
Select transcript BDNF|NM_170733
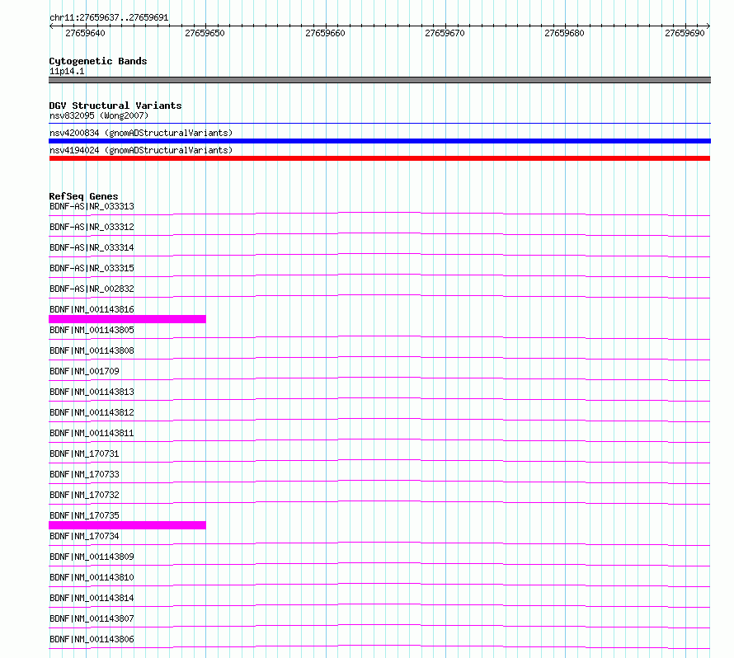coord(84,474)
